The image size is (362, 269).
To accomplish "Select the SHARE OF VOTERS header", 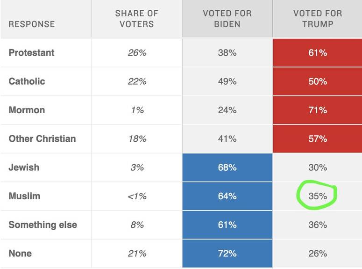I will [x=137, y=19].
